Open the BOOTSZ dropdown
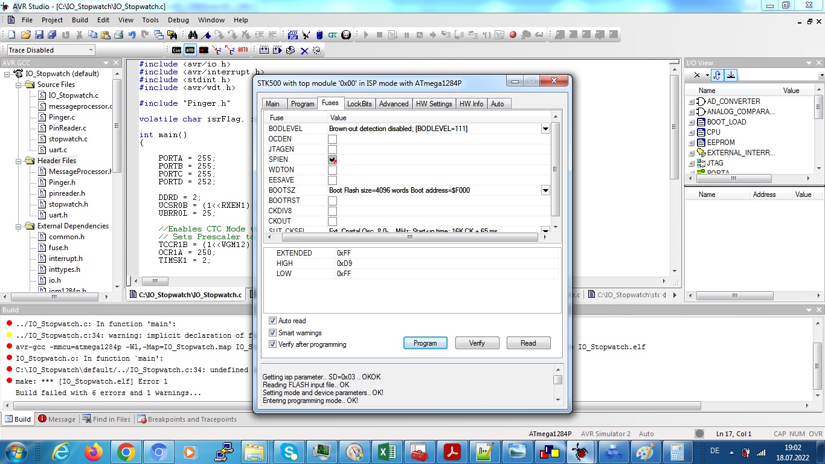 coord(545,190)
